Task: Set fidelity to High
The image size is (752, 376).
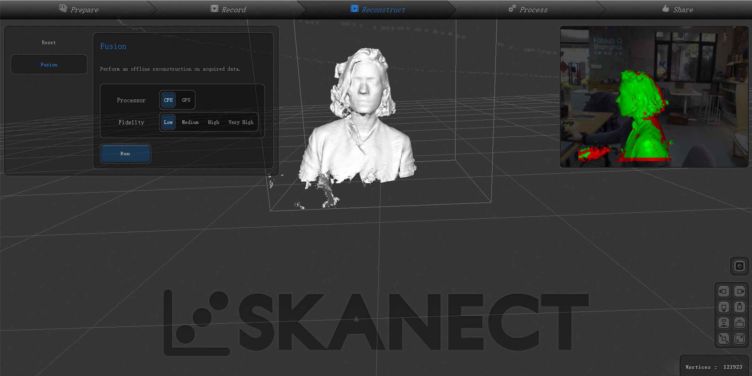Action: pyautogui.click(x=213, y=122)
